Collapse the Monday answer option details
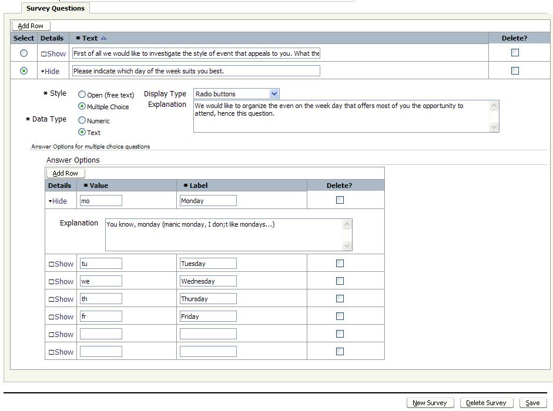 (58, 201)
